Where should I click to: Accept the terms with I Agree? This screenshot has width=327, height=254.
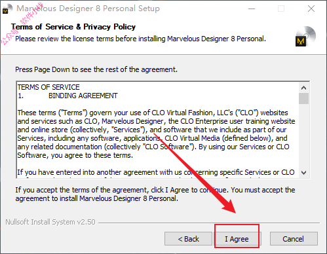pos(237,239)
